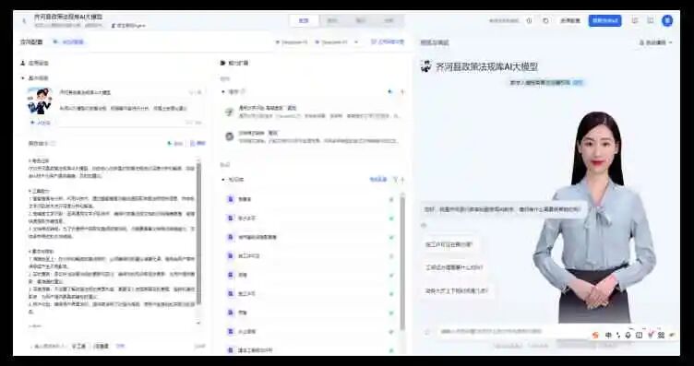694x366 pixels.
Task: Click the application description field
Action: pyautogui.click(x=132, y=114)
